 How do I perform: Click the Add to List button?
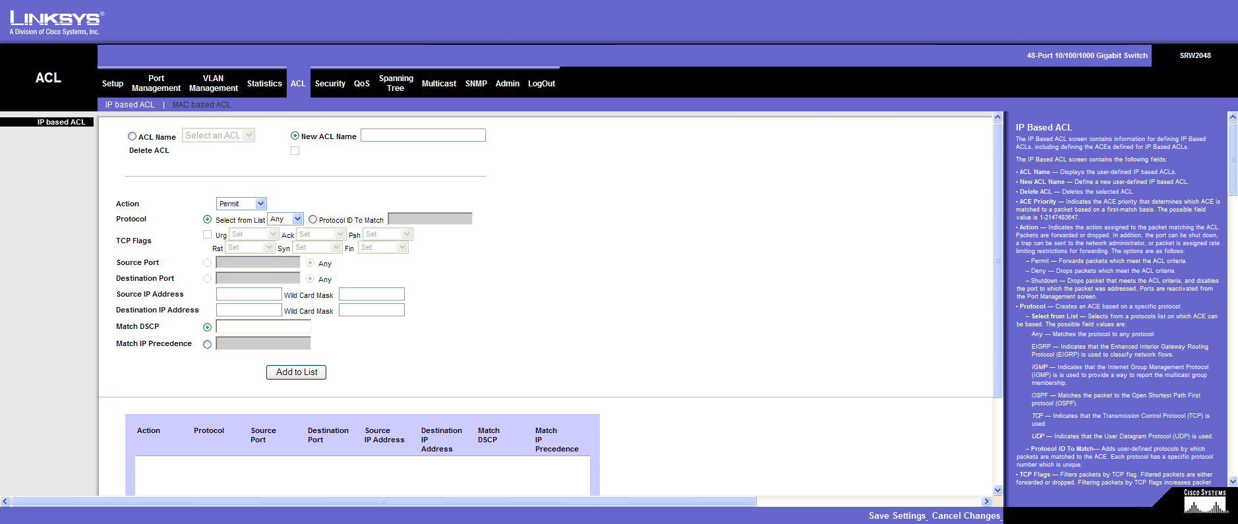click(296, 372)
